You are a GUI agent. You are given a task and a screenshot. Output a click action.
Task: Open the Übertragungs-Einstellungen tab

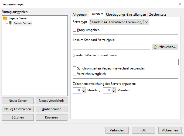tap(126, 15)
